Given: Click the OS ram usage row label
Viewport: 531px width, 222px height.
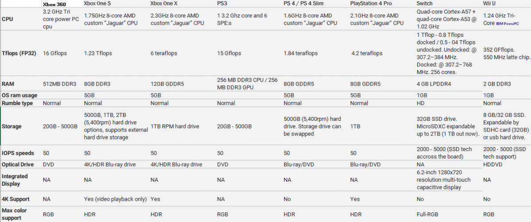Looking at the screenshot, I should click(x=19, y=95).
